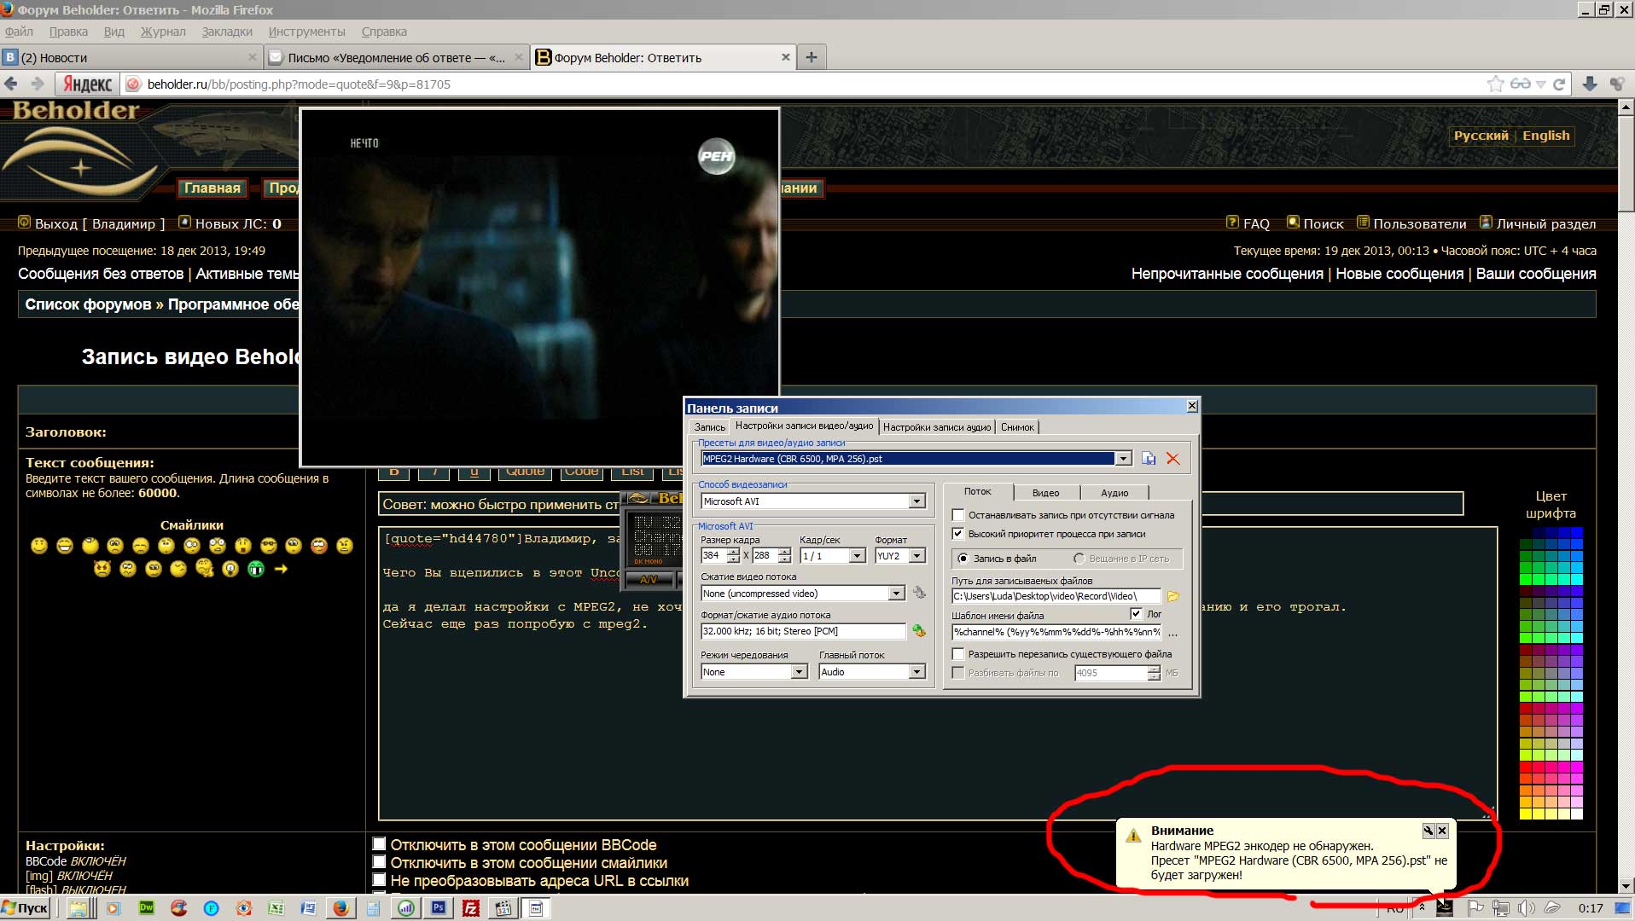Screen dimensions: 1635x921
Task: Tick the disable BBCode checkbox
Action: point(380,844)
